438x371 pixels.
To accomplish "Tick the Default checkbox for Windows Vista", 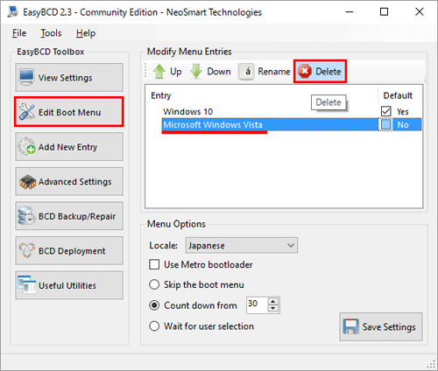I will (385, 125).
